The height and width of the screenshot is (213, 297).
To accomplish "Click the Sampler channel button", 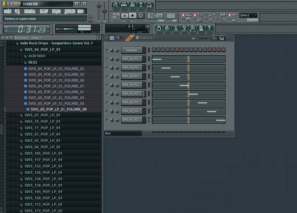I will click(132, 50).
